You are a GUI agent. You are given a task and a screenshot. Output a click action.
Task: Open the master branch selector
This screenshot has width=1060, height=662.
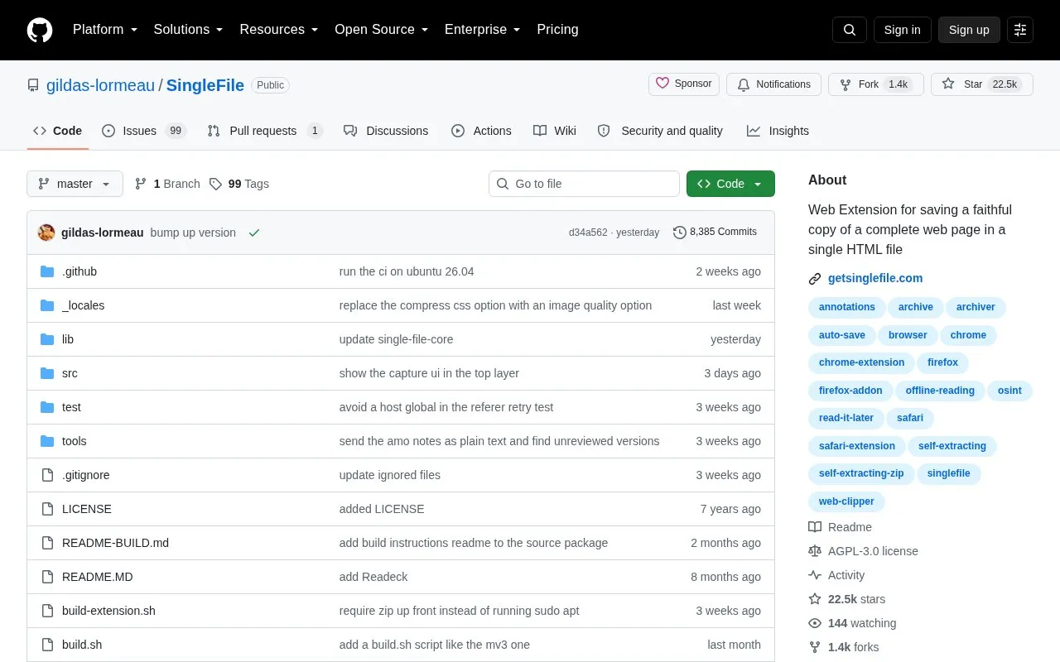75,184
